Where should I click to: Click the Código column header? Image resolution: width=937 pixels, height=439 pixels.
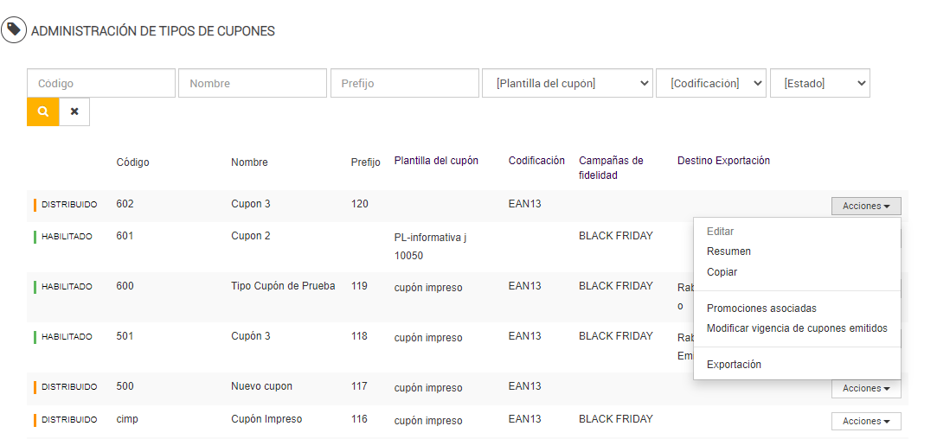132,162
